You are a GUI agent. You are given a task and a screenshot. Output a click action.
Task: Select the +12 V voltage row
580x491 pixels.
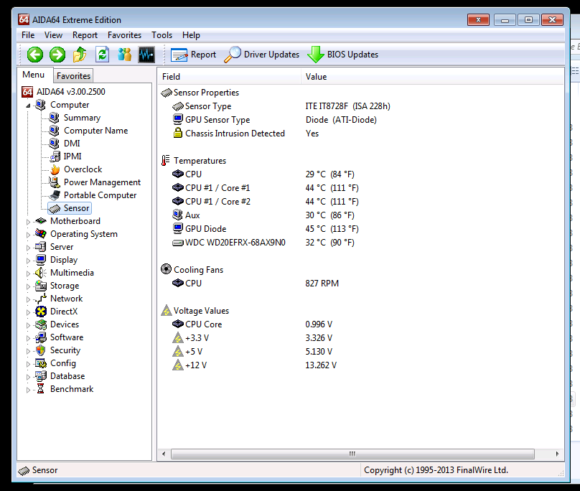(361, 365)
